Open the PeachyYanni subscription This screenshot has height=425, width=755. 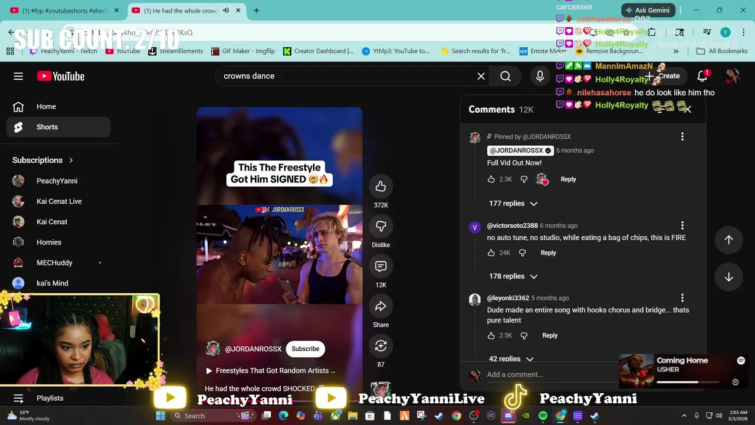58,181
